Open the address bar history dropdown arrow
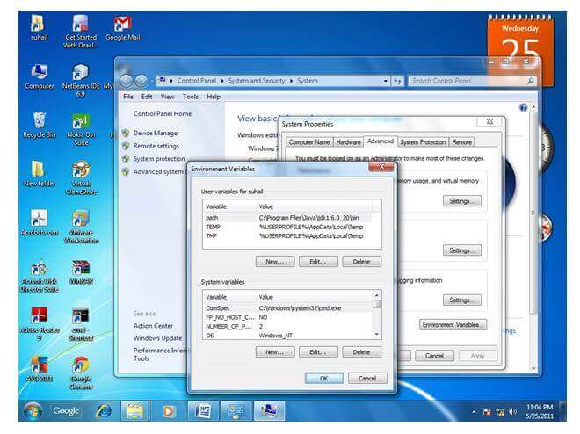Viewport: 580px width, 434px height. click(x=386, y=81)
